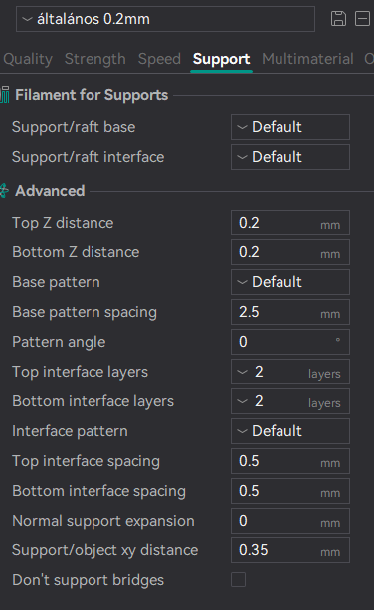Click the Pattern angle input field
The width and height of the screenshot is (374, 610).
click(x=290, y=342)
